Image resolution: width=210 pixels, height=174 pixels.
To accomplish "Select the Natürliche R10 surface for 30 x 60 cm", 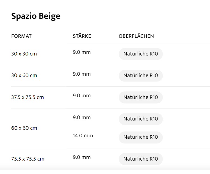I will (141, 75).
